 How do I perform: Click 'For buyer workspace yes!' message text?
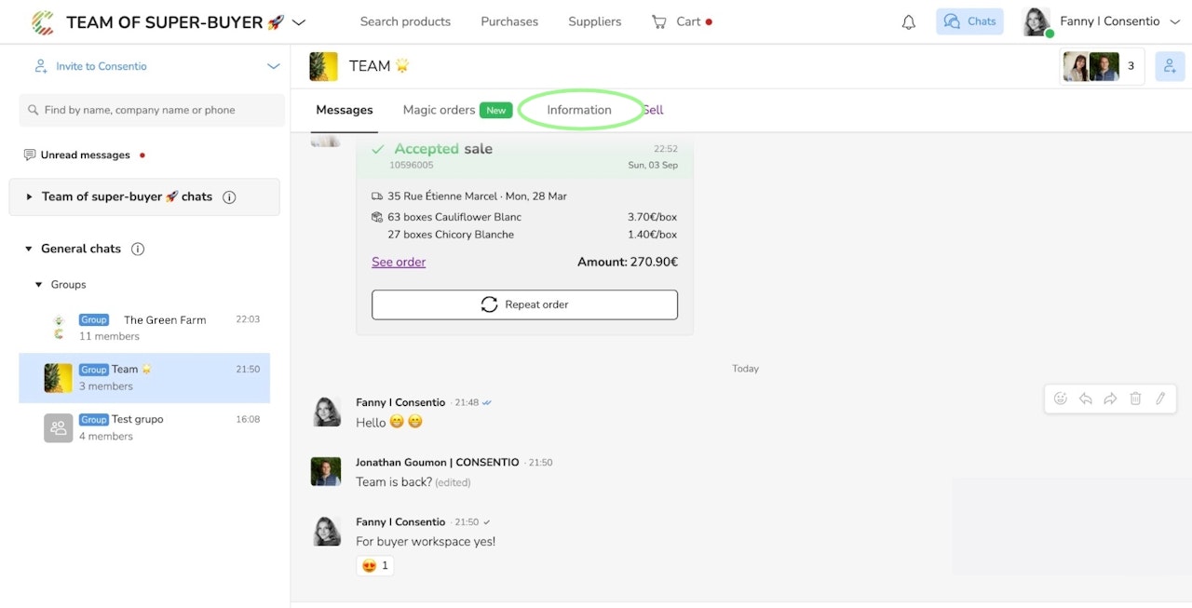[426, 542]
